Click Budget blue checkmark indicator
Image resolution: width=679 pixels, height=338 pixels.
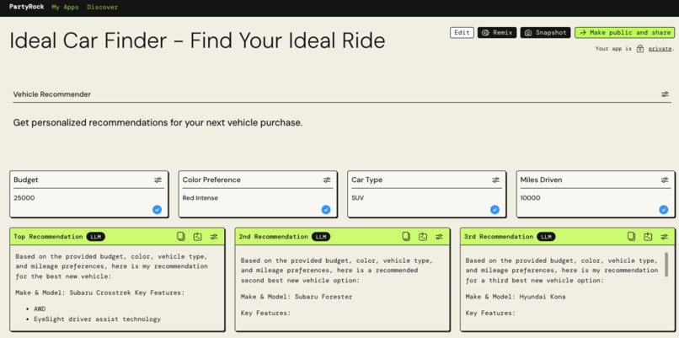pyautogui.click(x=158, y=210)
